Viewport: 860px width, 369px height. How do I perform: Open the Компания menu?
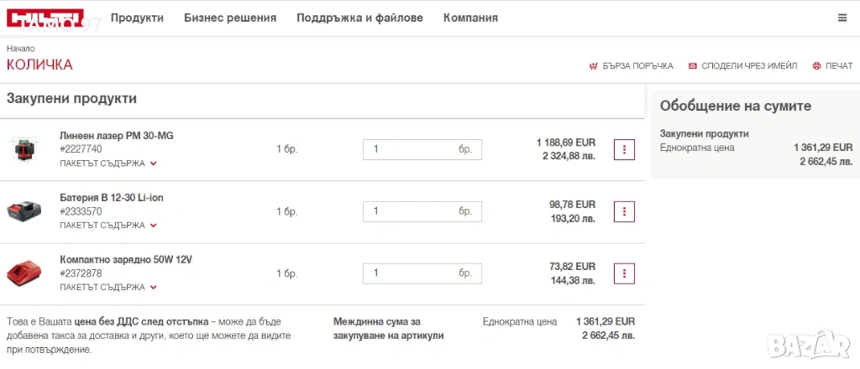(470, 18)
